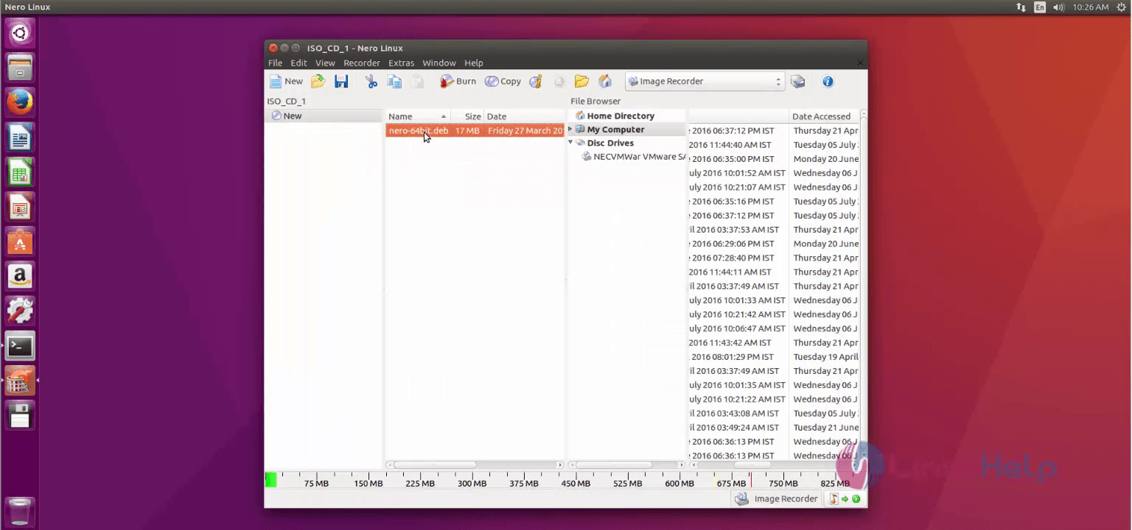
Task: Open Ubuntu dash search from launcher
Action: tap(20, 32)
